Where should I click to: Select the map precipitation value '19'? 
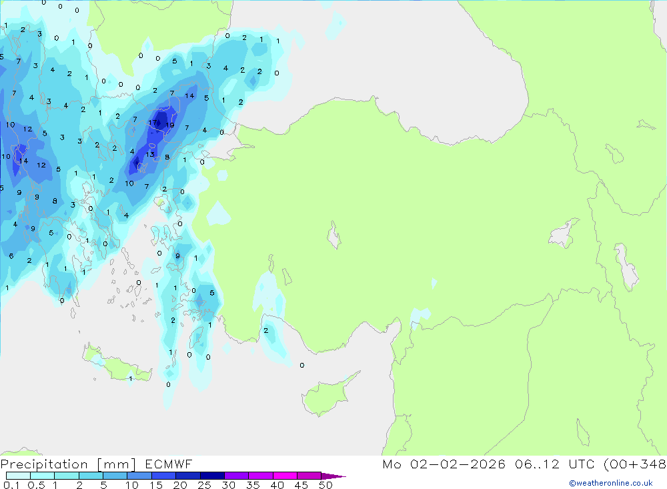click(x=169, y=125)
